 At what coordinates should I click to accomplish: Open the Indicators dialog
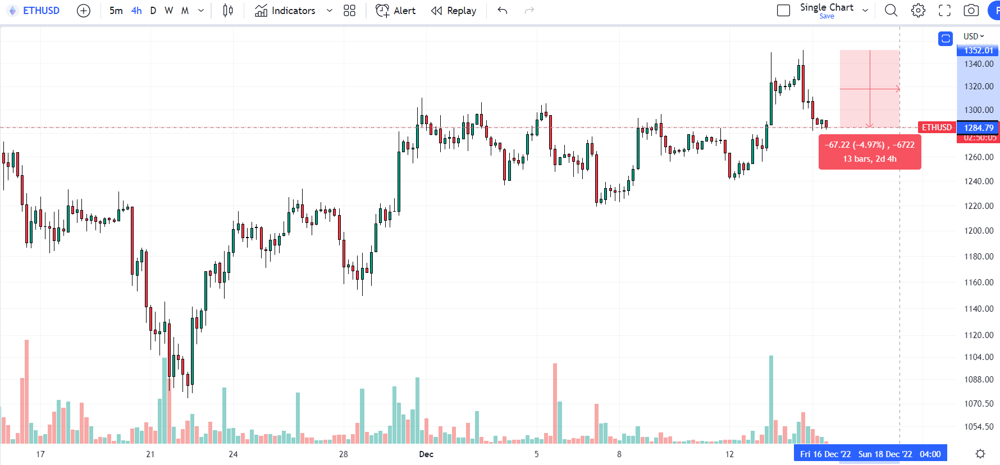[x=285, y=11]
